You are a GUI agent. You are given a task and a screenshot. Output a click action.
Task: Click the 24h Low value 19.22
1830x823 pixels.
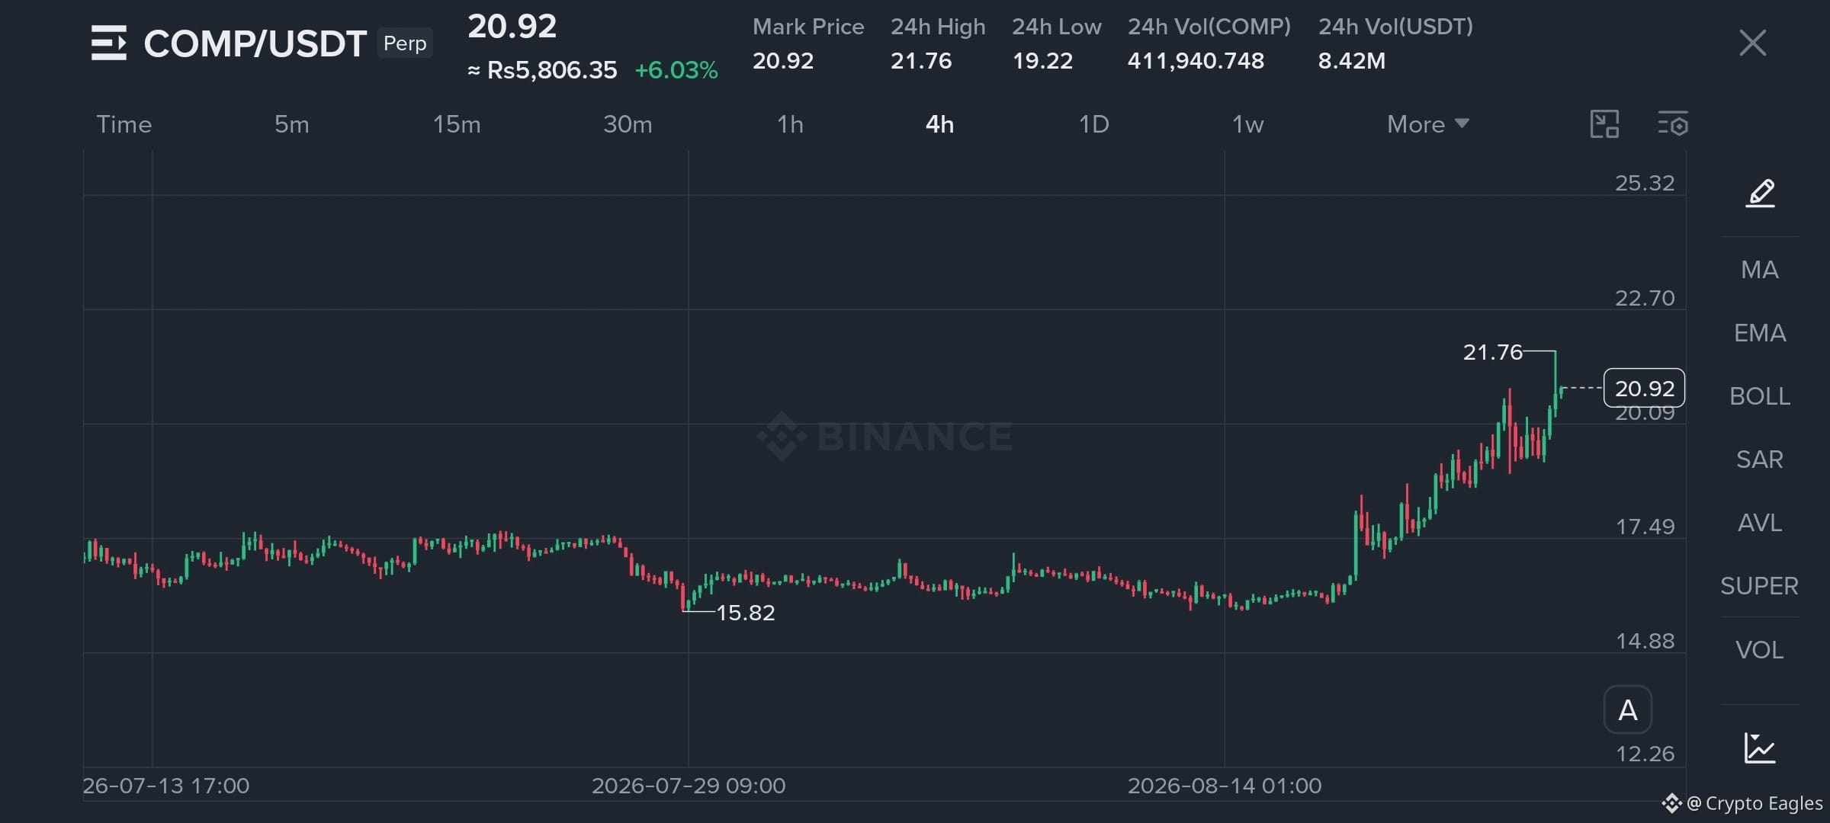click(x=1042, y=61)
